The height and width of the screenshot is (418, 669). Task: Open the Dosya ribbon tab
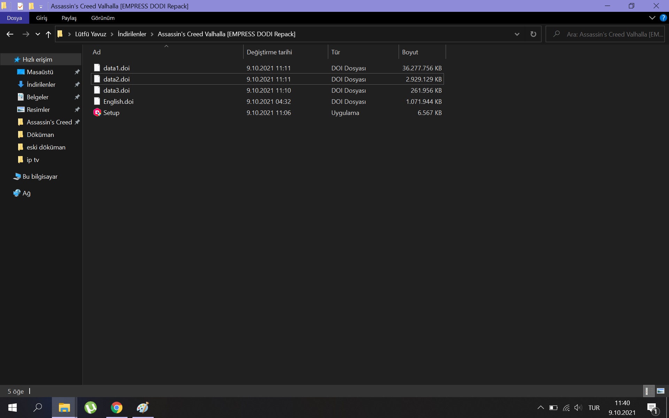[x=14, y=18]
